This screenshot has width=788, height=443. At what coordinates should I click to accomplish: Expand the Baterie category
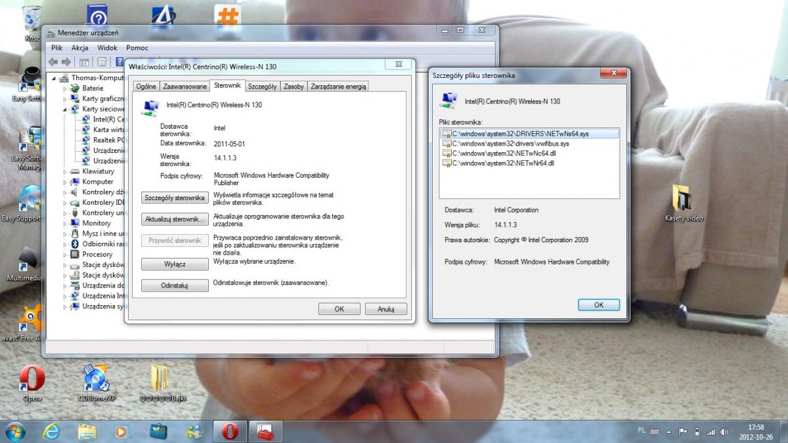[65, 89]
